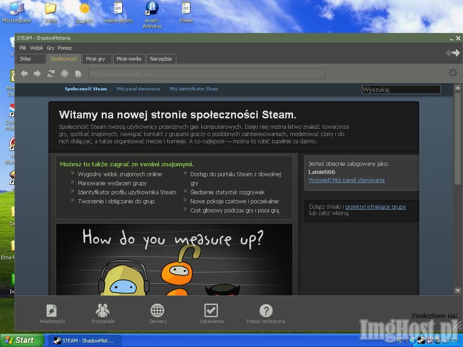Follow the przejrzyj istniejące grupy link
This screenshot has width=463, height=347.
point(376,207)
